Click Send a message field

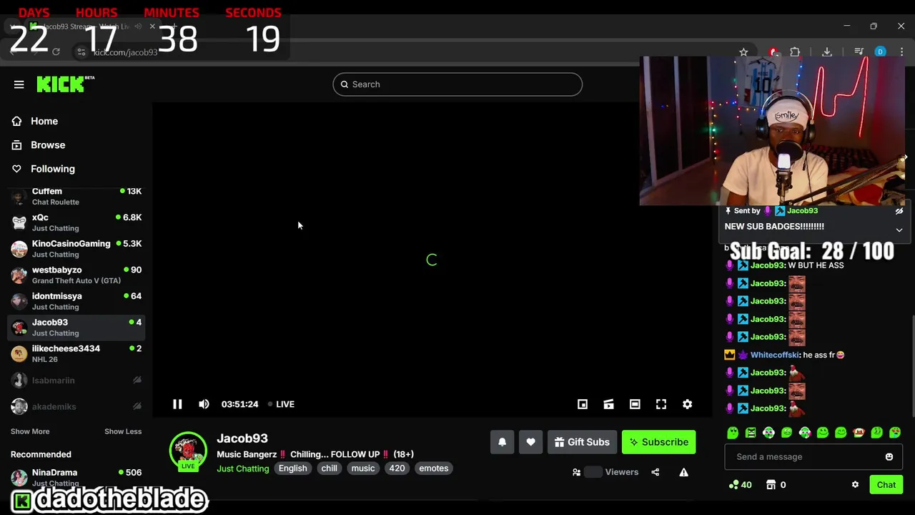813,456
